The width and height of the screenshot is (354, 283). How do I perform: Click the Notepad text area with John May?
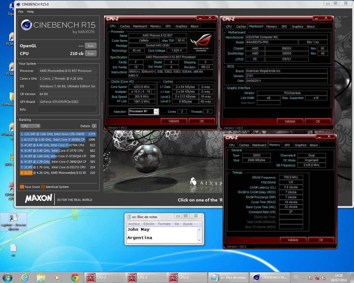[162, 235]
